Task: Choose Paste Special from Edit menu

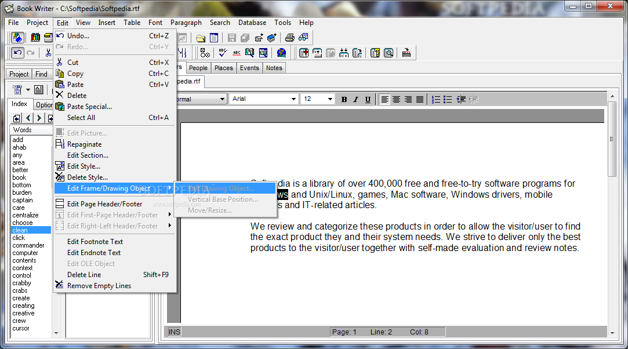Action: click(x=115, y=107)
